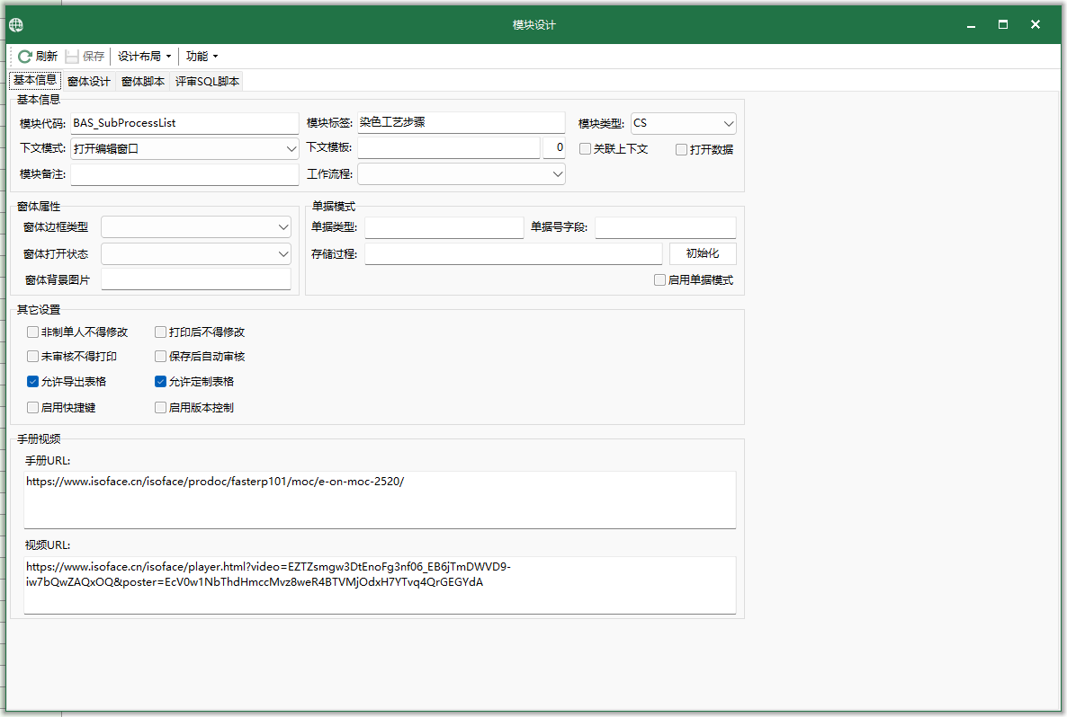Click the globe icon in title bar

16,25
